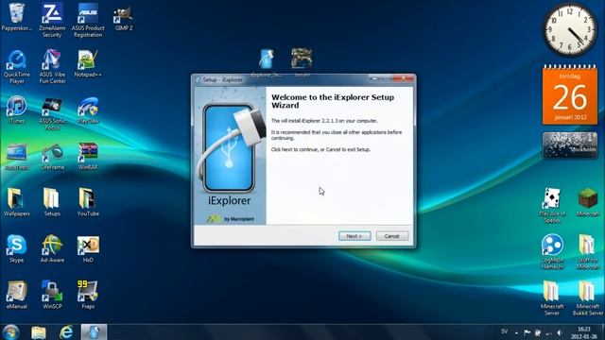
Task: Click the analog clock gadget
Action: coord(569,30)
